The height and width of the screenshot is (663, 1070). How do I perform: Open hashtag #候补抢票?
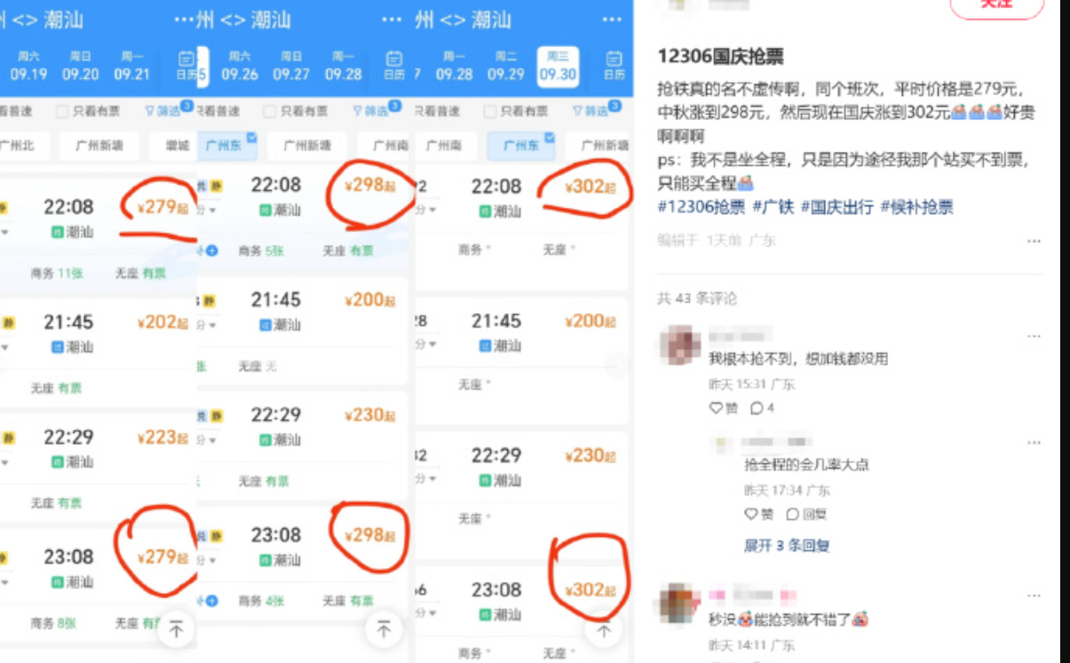[x=917, y=207]
